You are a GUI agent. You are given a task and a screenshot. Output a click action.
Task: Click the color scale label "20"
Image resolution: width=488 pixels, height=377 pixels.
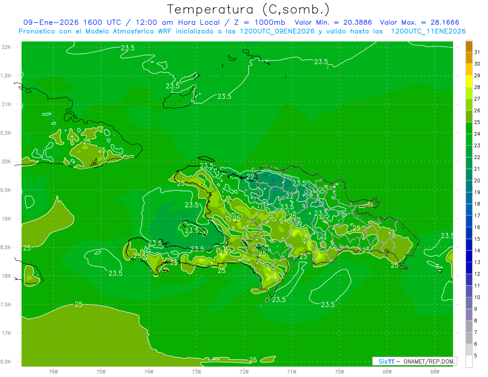(477, 181)
